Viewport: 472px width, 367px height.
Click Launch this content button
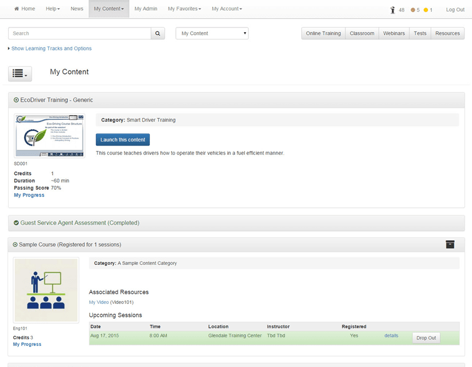click(x=123, y=140)
